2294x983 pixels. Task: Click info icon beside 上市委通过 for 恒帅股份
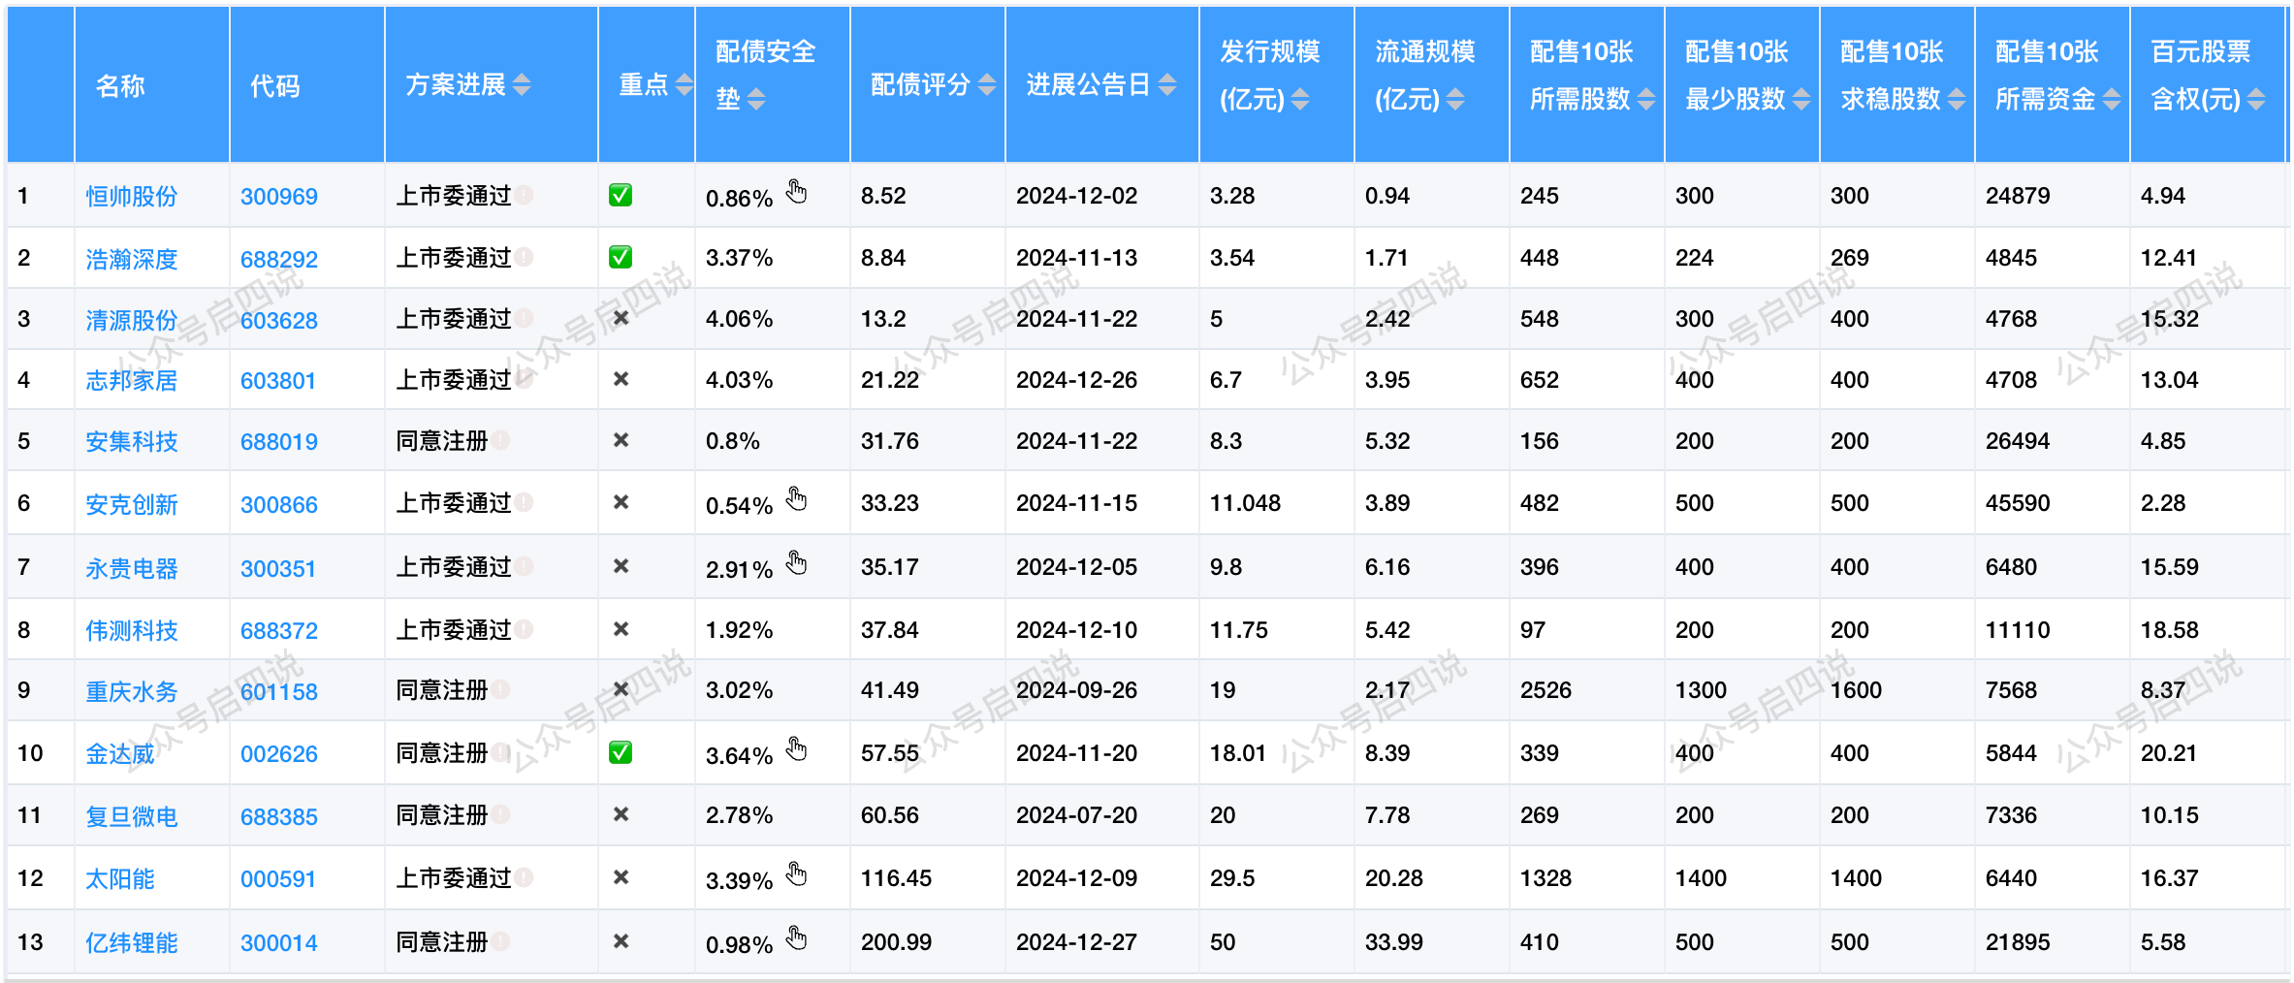tap(524, 195)
